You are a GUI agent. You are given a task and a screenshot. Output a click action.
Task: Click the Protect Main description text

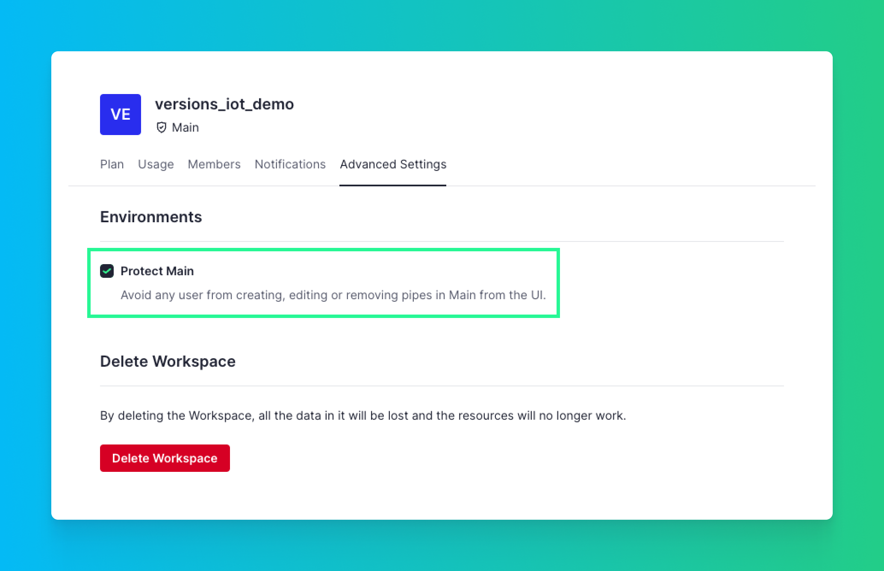pos(333,295)
